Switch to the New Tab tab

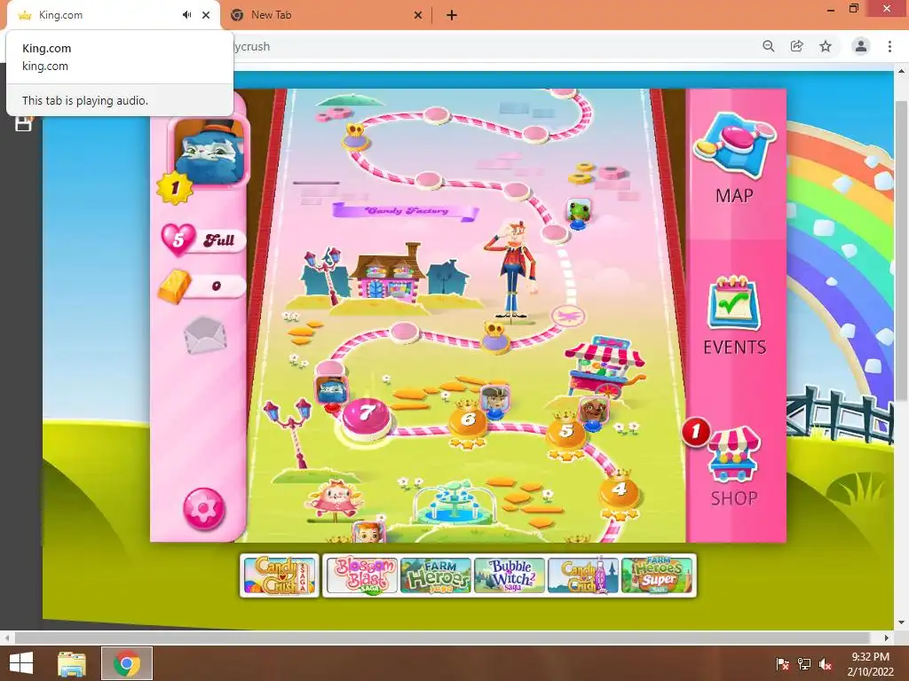coord(327,15)
